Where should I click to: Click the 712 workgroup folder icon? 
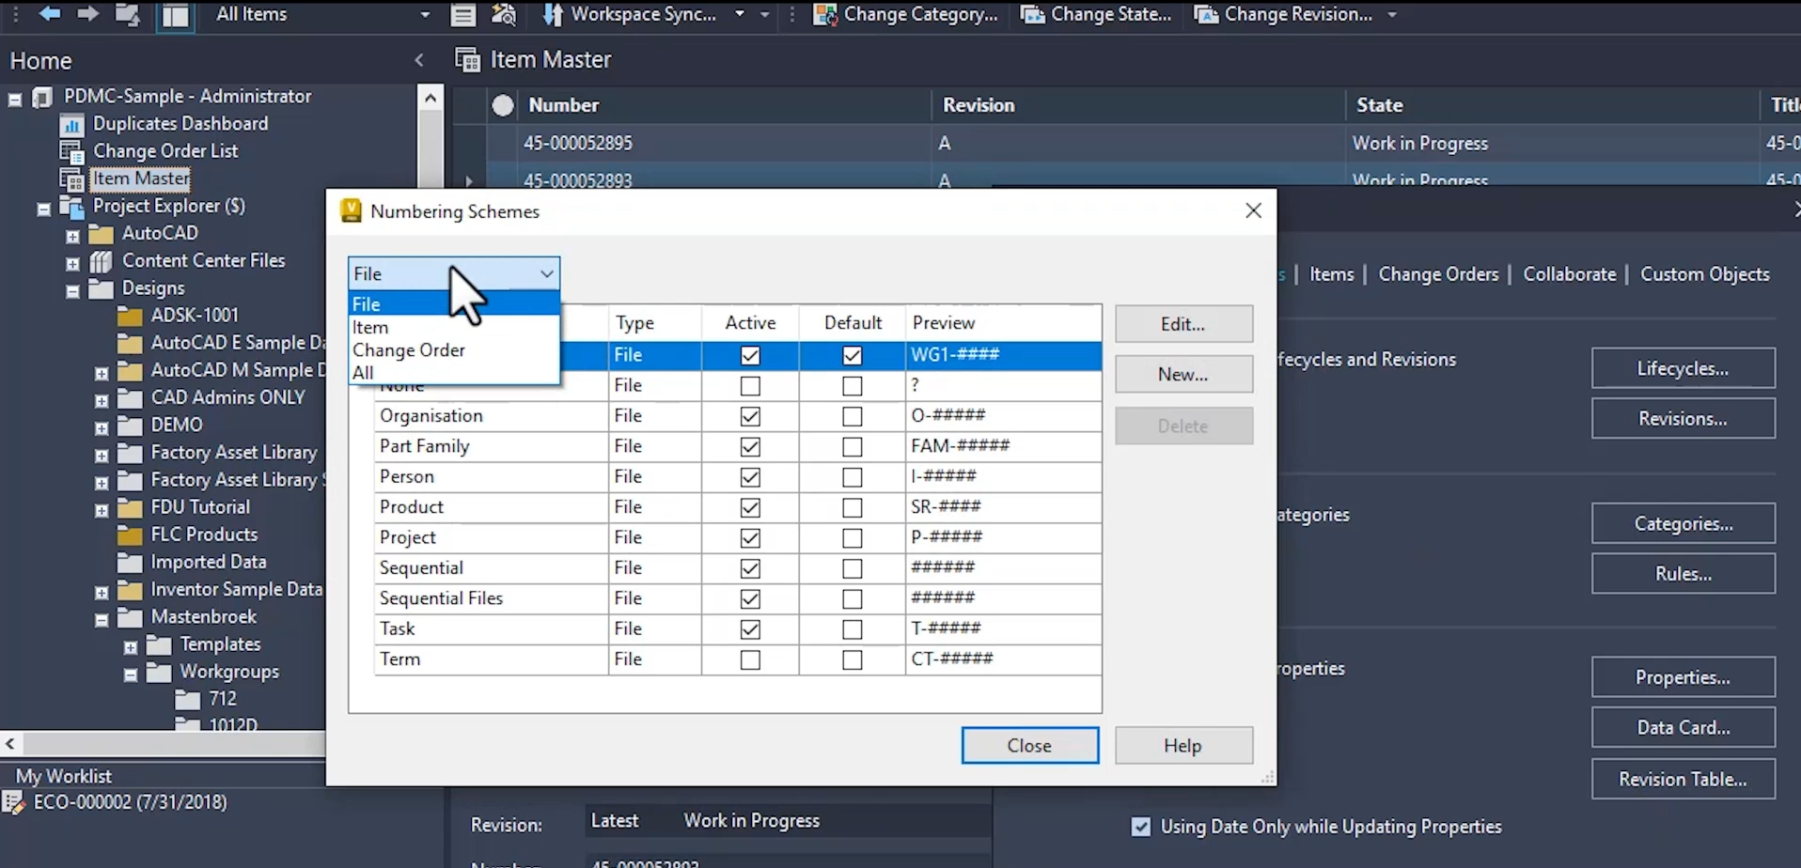(188, 699)
